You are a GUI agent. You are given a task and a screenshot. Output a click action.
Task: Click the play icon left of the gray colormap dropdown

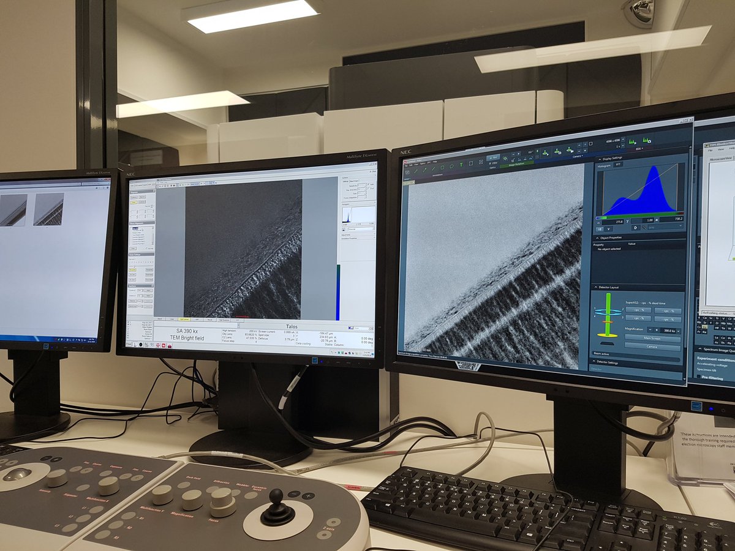click(636, 228)
